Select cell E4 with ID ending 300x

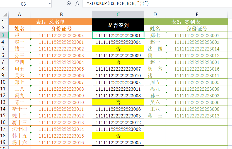pyautogui.click(x=197, y=42)
